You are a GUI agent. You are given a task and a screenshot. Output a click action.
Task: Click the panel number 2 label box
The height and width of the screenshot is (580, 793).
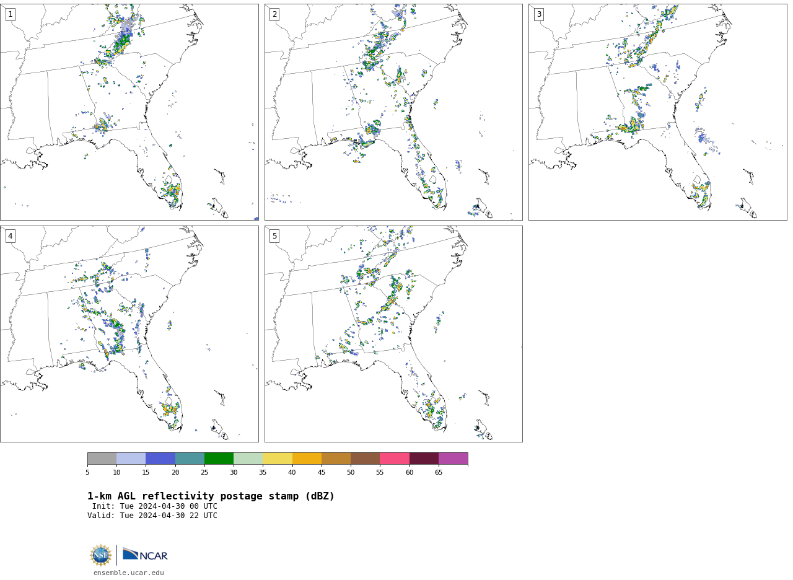point(274,14)
